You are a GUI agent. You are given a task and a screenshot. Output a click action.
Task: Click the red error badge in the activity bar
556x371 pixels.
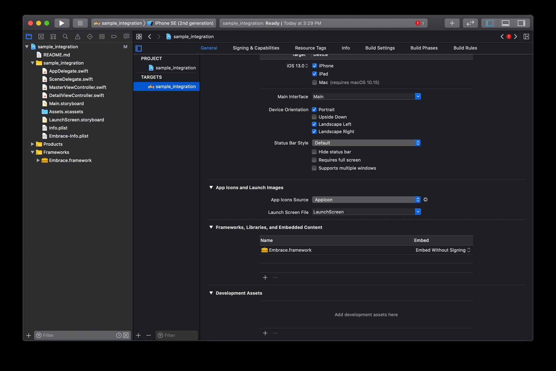pyautogui.click(x=418, y=23)
